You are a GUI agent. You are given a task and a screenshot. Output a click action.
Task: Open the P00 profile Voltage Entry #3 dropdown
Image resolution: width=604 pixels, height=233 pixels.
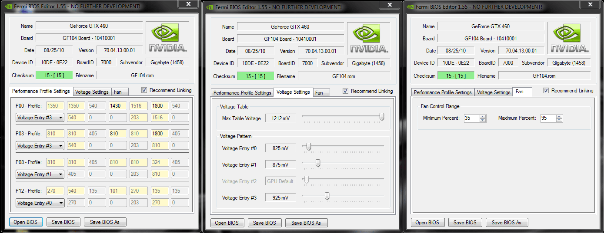(x=40, y=117)
